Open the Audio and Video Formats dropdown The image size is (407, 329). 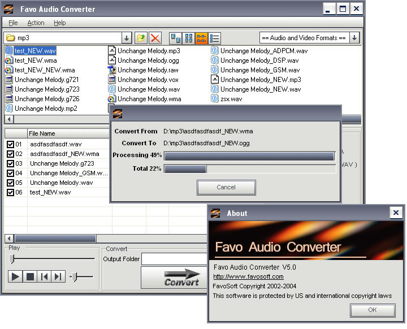(354, 38)
